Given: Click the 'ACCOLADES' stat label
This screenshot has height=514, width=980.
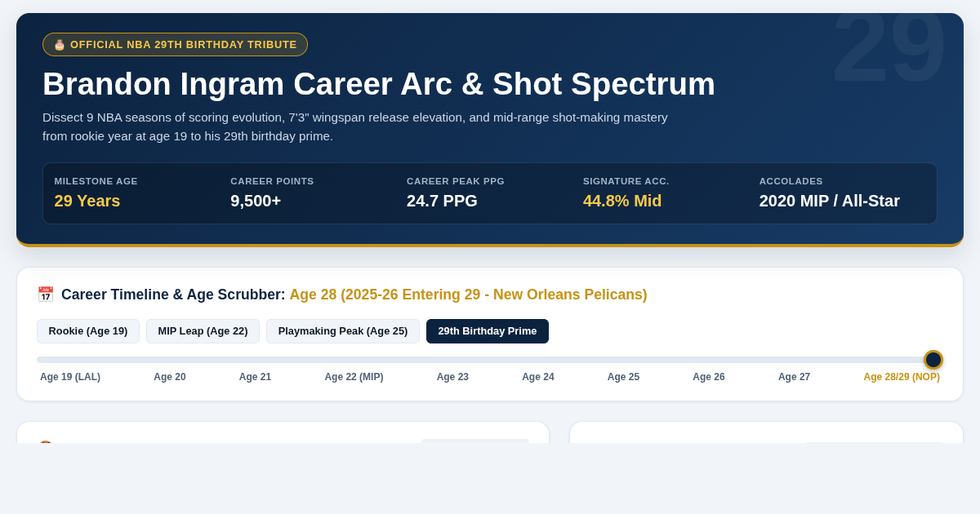Looking at the screenshot, I should (791, 181).
